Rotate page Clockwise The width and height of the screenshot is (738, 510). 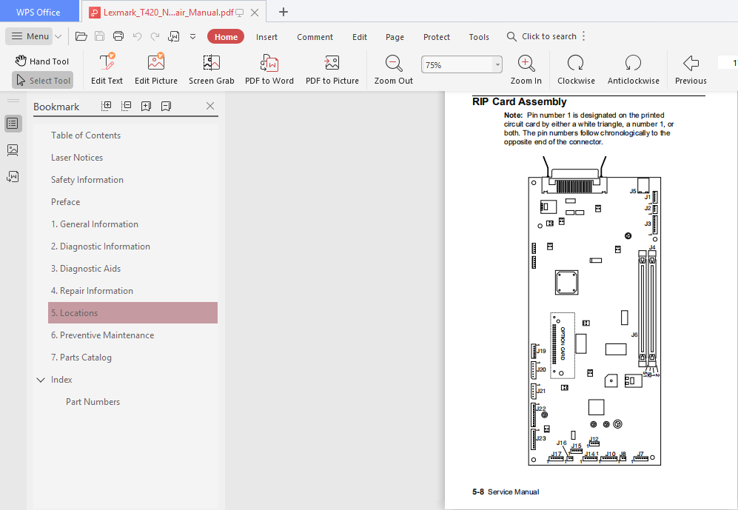click(x=576, y=69)
